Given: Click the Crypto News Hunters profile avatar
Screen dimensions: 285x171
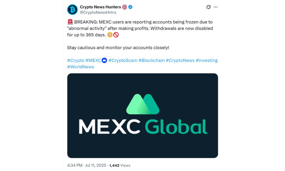Looking at the screenshot, I should coord(72,10).
